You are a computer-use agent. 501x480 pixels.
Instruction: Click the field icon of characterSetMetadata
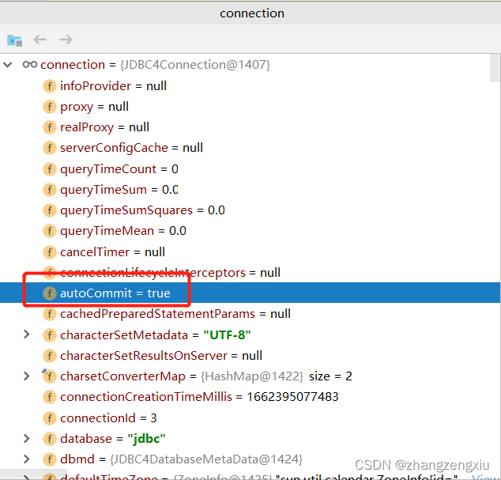pyautogui.click(x=50, y=335)
